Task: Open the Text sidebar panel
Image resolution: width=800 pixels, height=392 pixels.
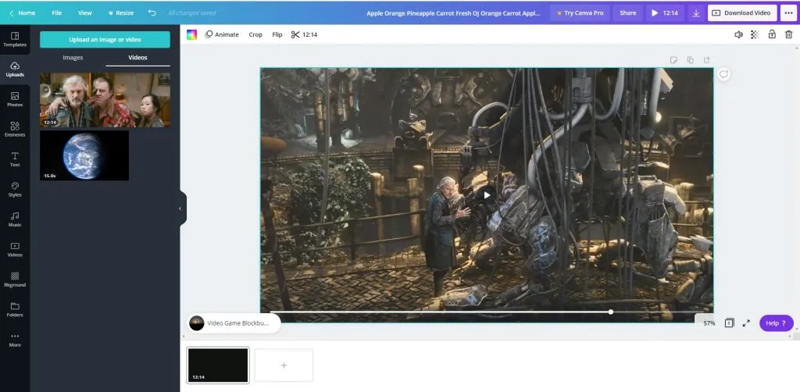Action: coord(15,159)
